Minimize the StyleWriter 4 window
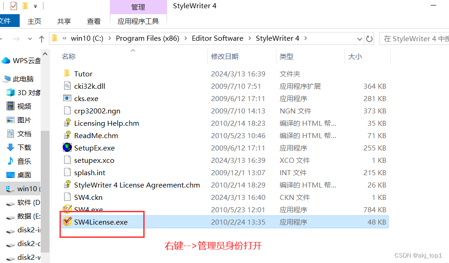The width and height of the screenshot is (449, 263). pyautogui.click(x=433, y=5)
